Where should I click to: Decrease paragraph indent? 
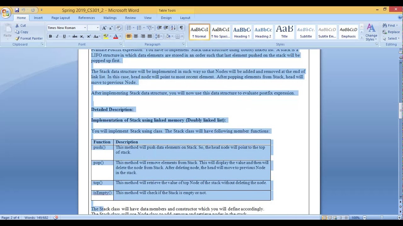(x=159, y=28)
